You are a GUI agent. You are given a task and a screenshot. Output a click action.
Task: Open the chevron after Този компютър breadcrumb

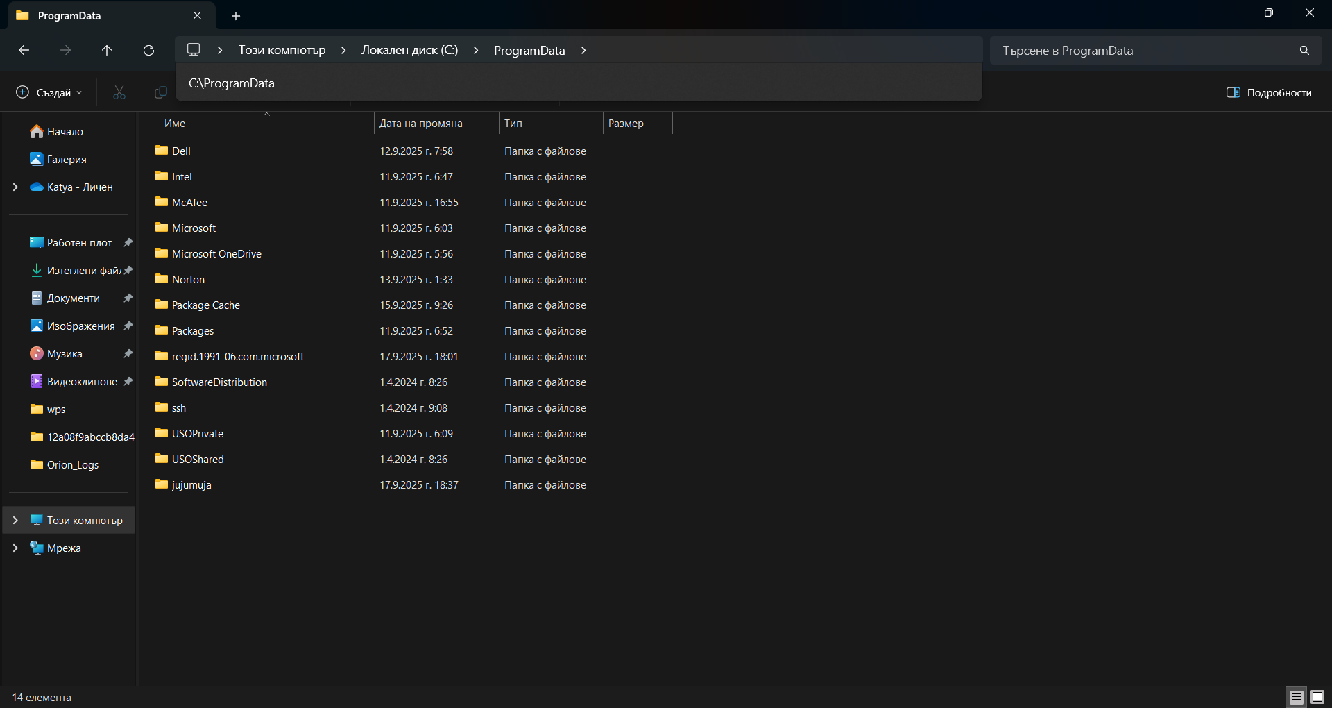343,50
